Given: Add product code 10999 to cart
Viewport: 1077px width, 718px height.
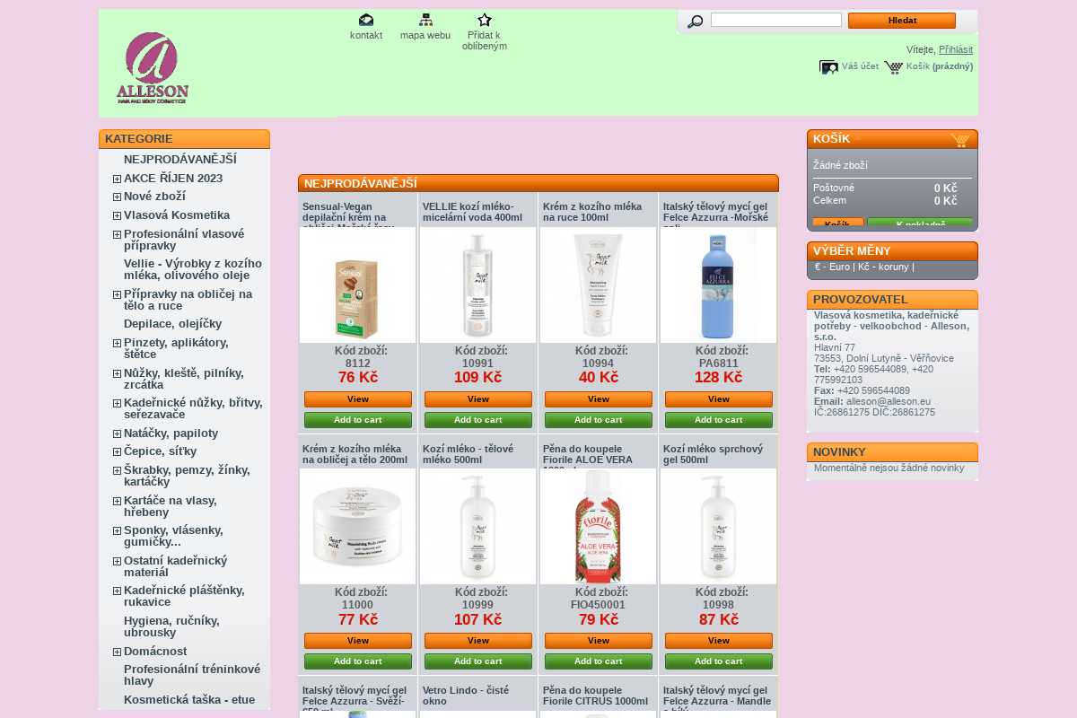Looking at the screenshot, I should point(478,661).
